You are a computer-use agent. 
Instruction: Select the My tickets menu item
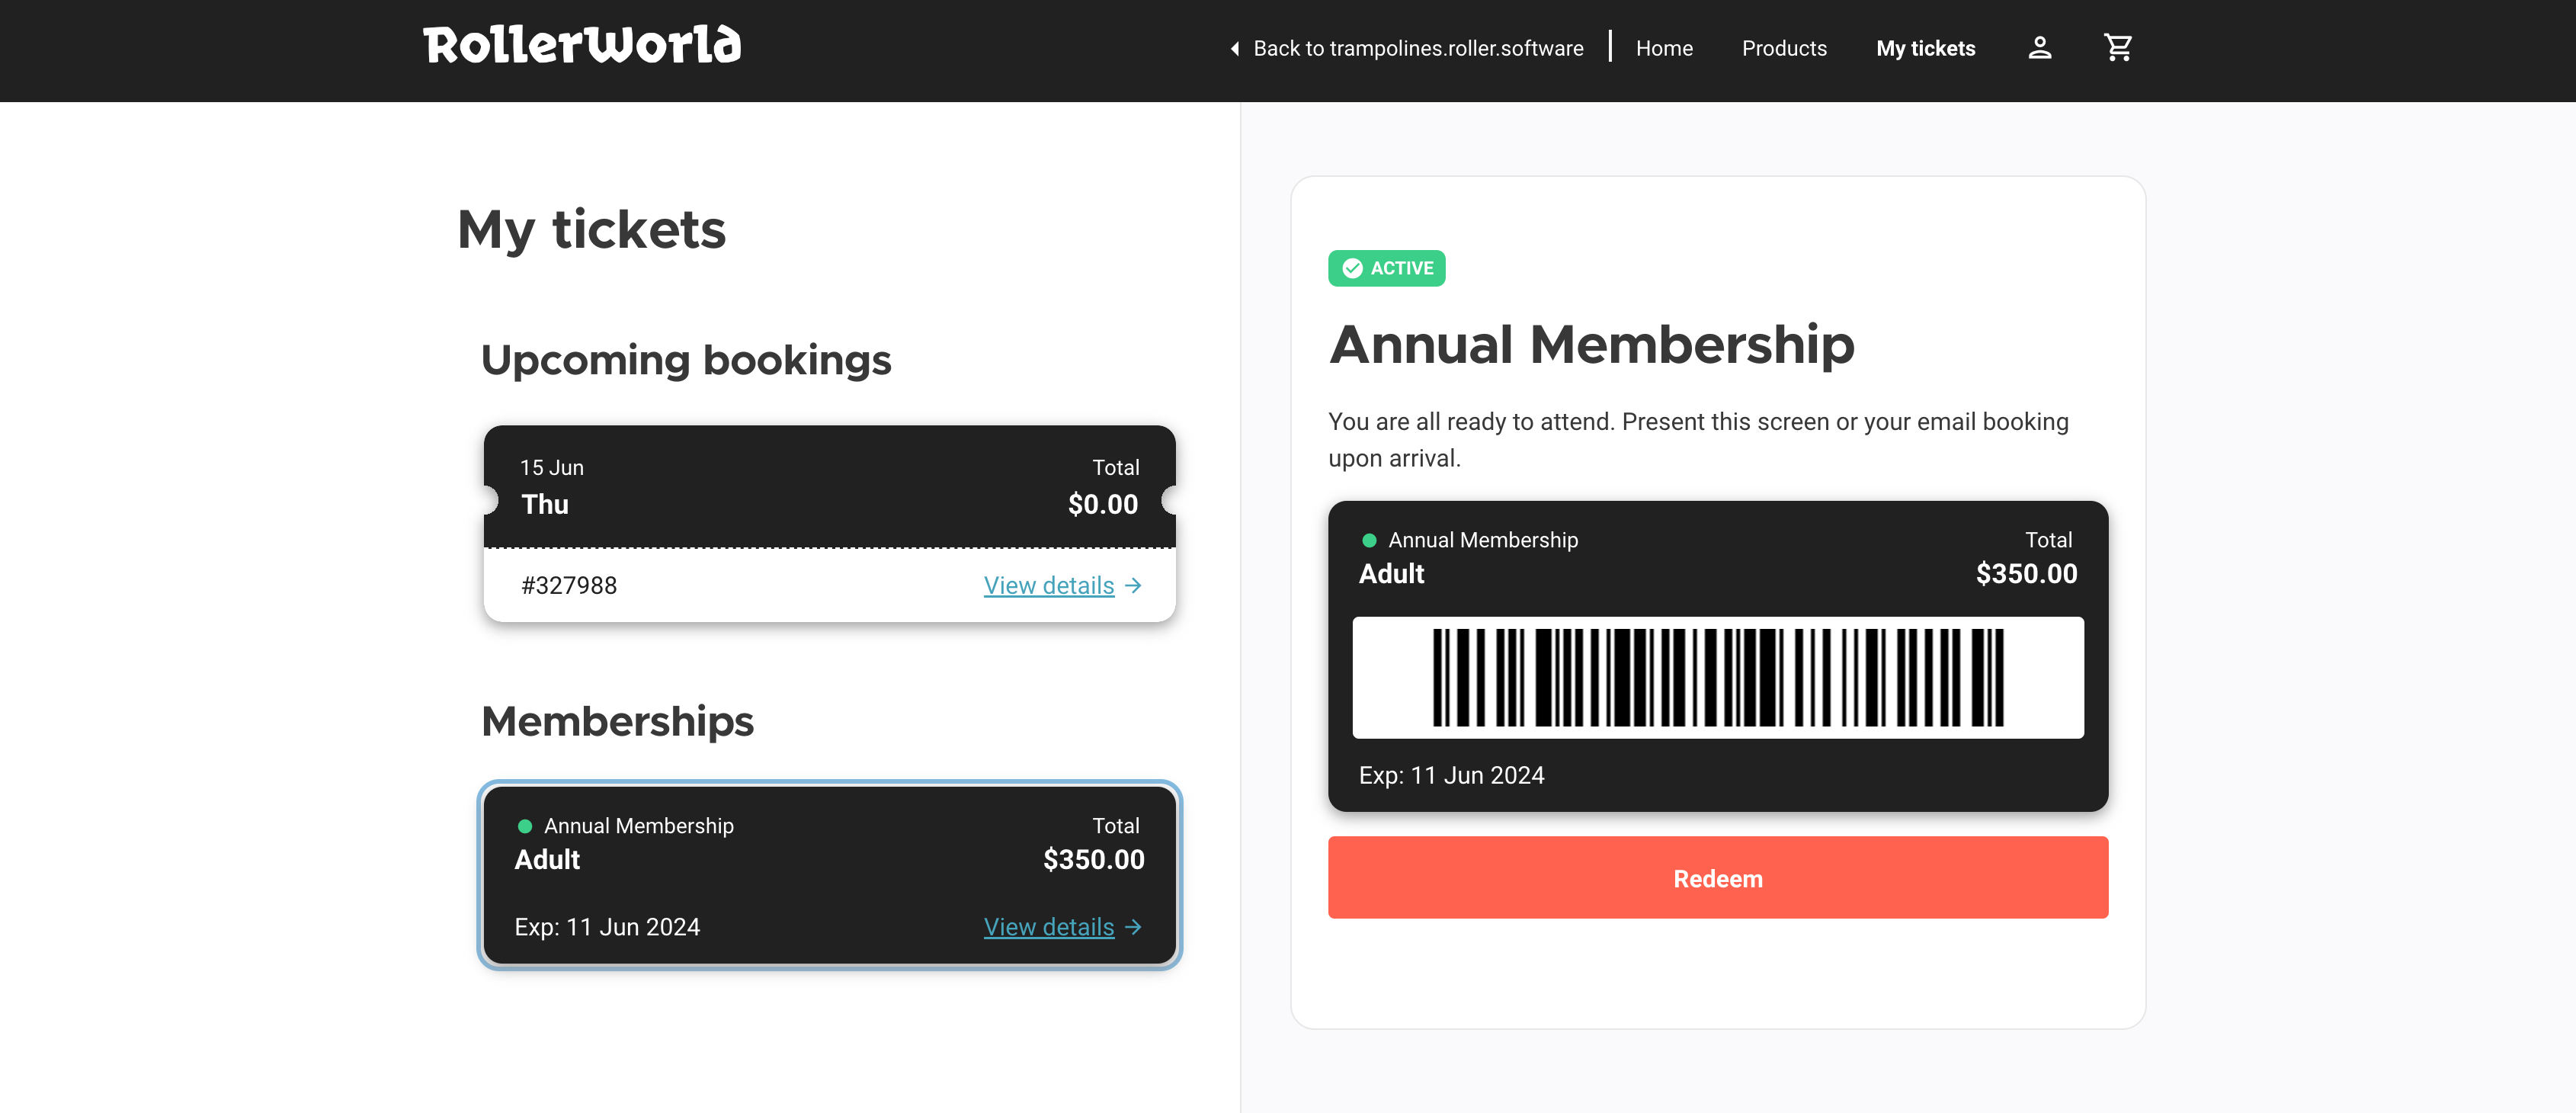point(1925,49)
